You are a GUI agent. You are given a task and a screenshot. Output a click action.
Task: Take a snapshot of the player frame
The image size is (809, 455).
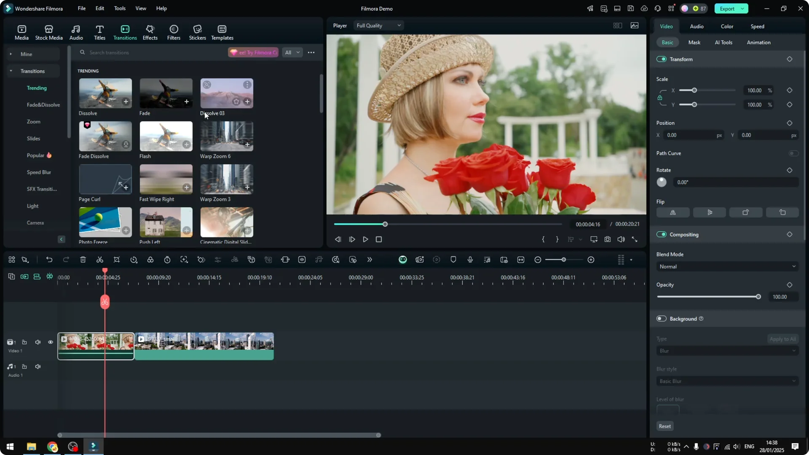pyautogui.click(x=608, y=239)
